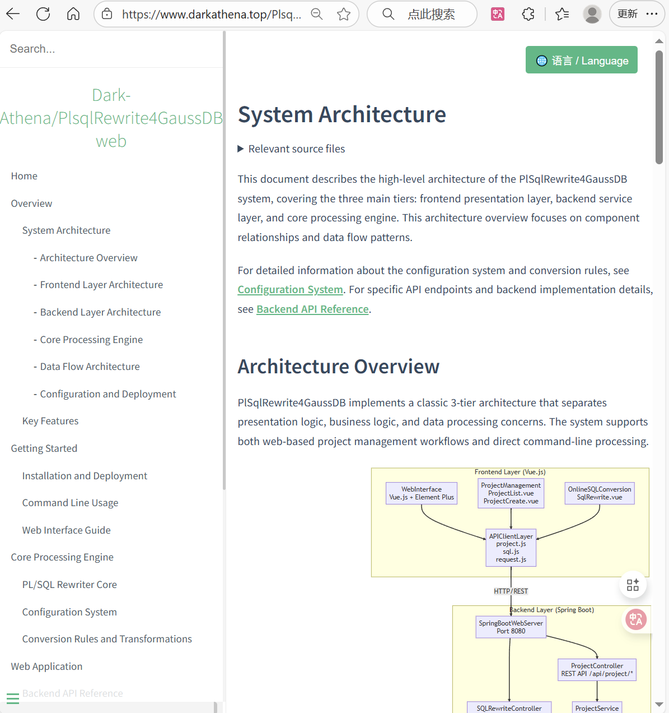The image size is (669, 713).
Task: Open PL/SQL Rewriter Core page
Action: (x=69, y=585)
